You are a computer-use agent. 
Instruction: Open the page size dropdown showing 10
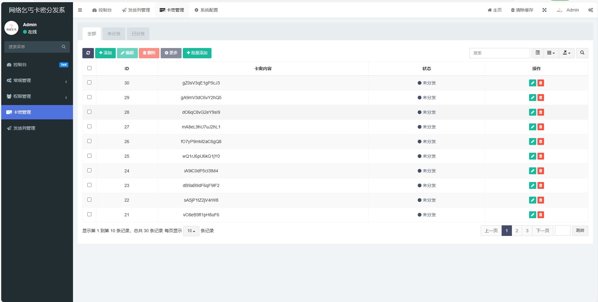click(191, 231)
